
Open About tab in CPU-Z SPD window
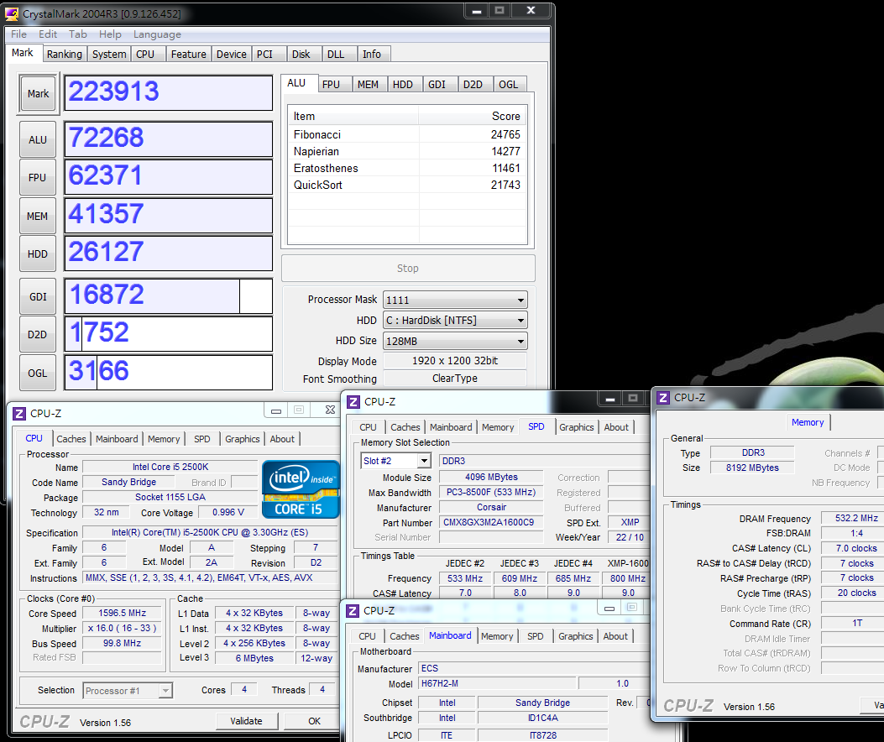pos(616,427)
